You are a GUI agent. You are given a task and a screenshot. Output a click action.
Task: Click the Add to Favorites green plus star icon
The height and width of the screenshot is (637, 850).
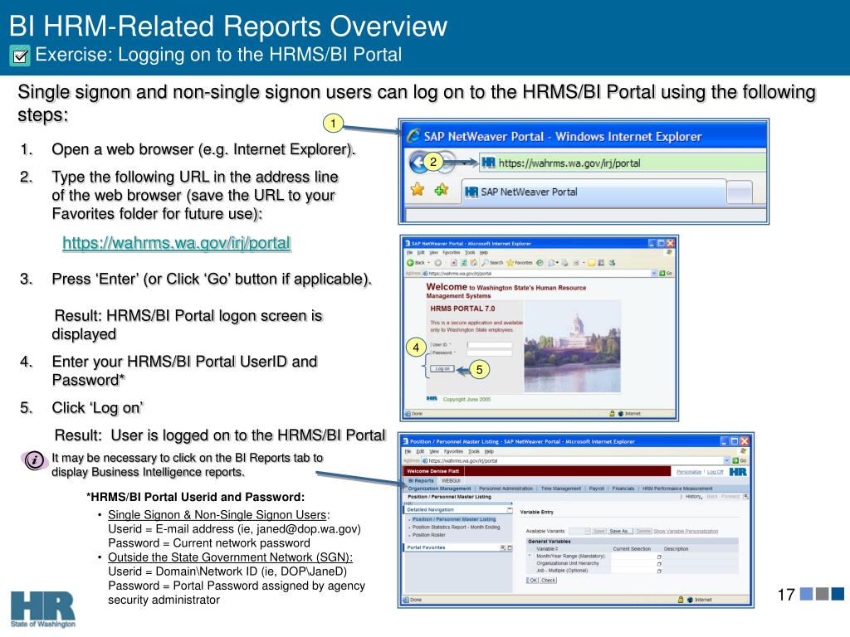(x=442, y=189)
